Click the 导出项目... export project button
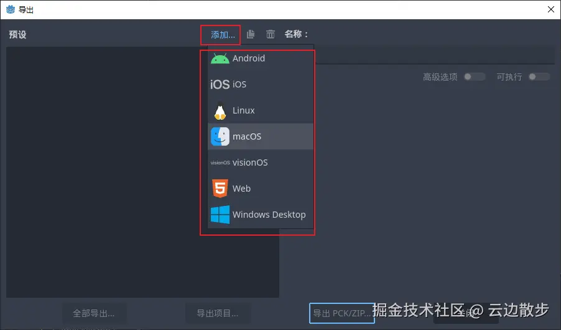Viewport: 561px width, 330px height. (x=218, y=313)
